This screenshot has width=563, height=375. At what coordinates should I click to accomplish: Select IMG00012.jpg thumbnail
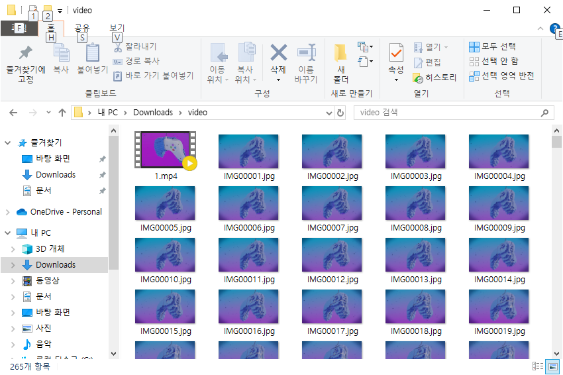pos(332,254)
